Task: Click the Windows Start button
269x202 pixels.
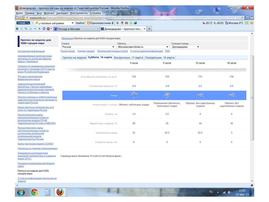Action: [x=21, y=192]
